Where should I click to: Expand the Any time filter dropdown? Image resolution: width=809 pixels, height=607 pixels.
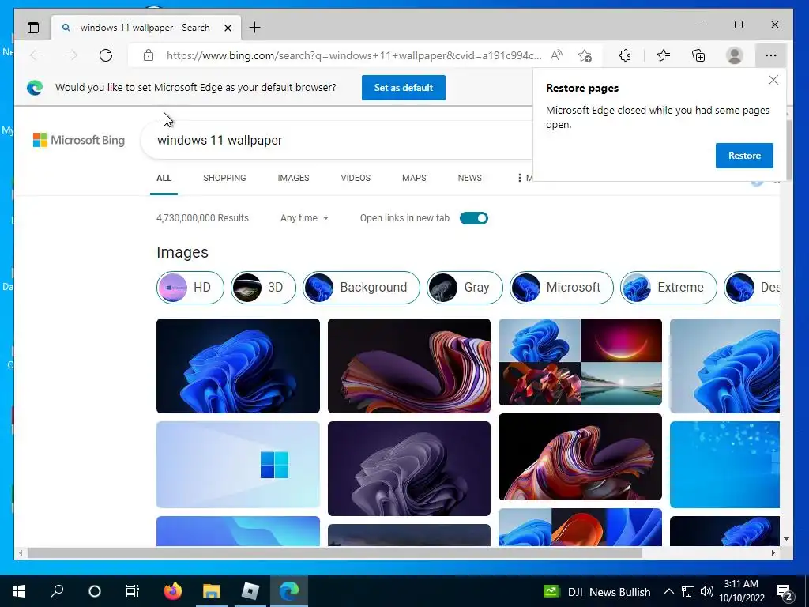[x=304, y=218]
